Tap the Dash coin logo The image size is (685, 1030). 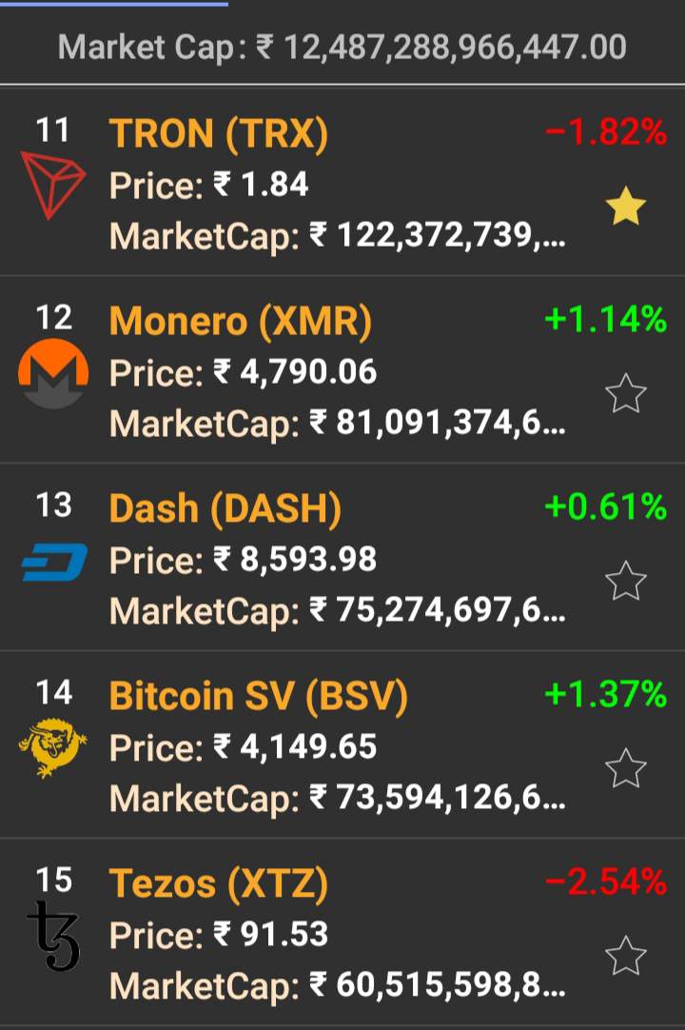click(x=54, y=562)
